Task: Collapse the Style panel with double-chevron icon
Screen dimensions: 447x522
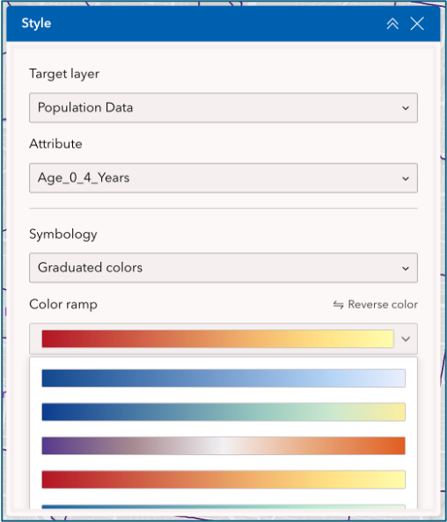Action: 392,24
